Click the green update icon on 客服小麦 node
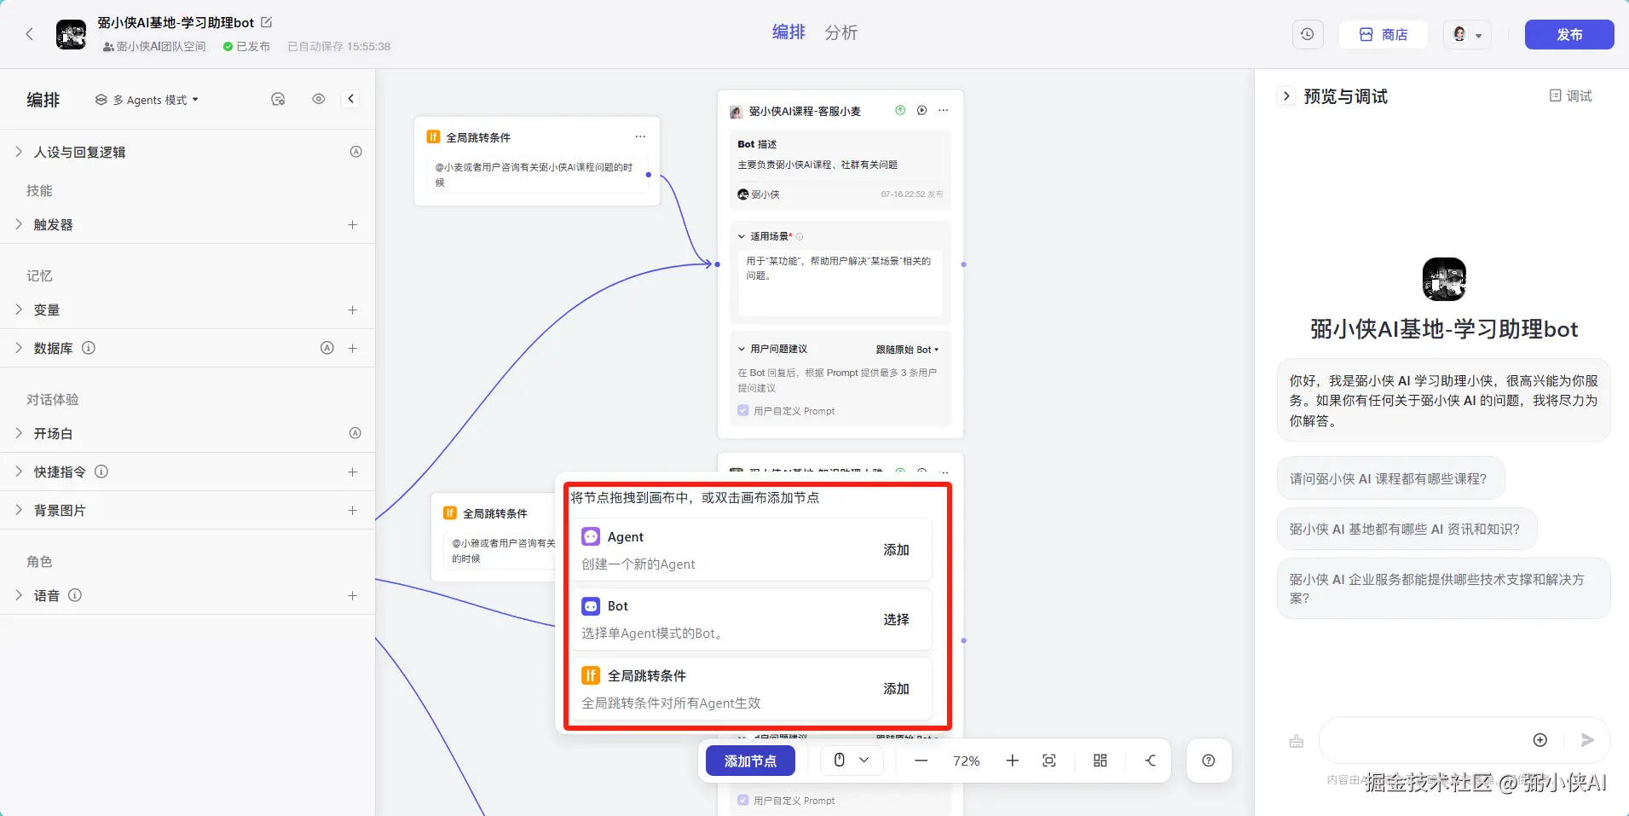 pyautogui.click(x=900, y=110)
